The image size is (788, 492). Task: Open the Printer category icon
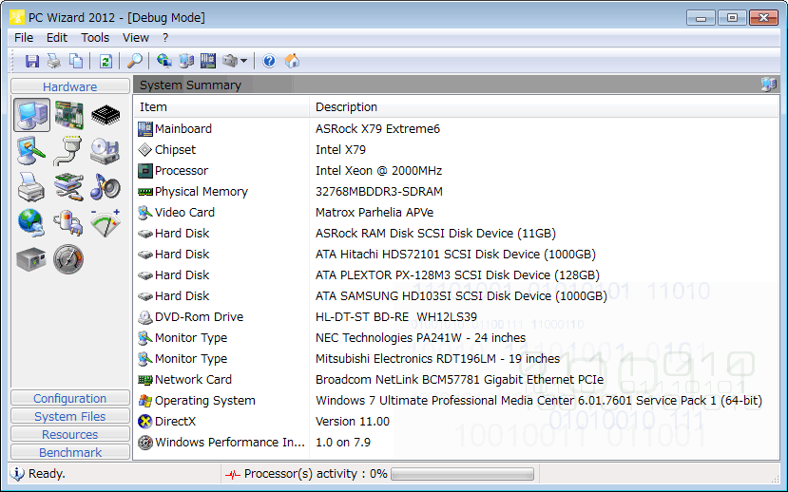pyautogui.click(x=31, y=186)
